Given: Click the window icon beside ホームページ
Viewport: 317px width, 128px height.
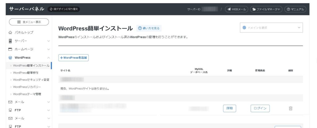Looking at the screenshot, I should pos(10,49).
